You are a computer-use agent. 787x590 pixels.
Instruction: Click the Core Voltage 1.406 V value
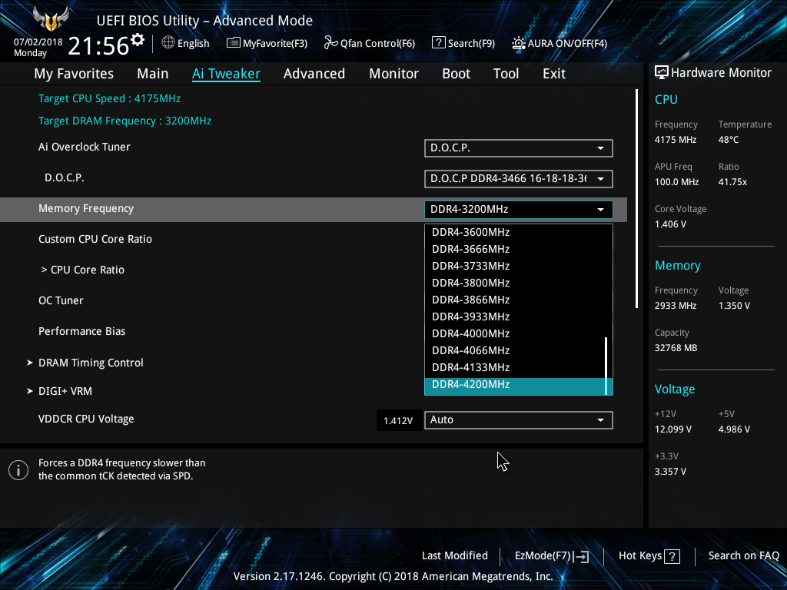[x=670, y=224]
